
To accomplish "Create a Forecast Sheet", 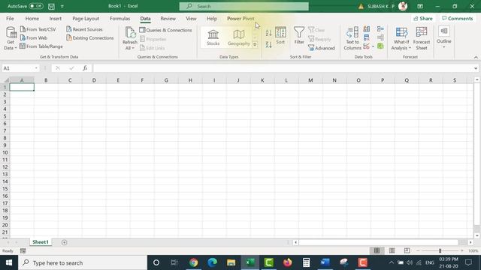I will click(x=422, y=38).
